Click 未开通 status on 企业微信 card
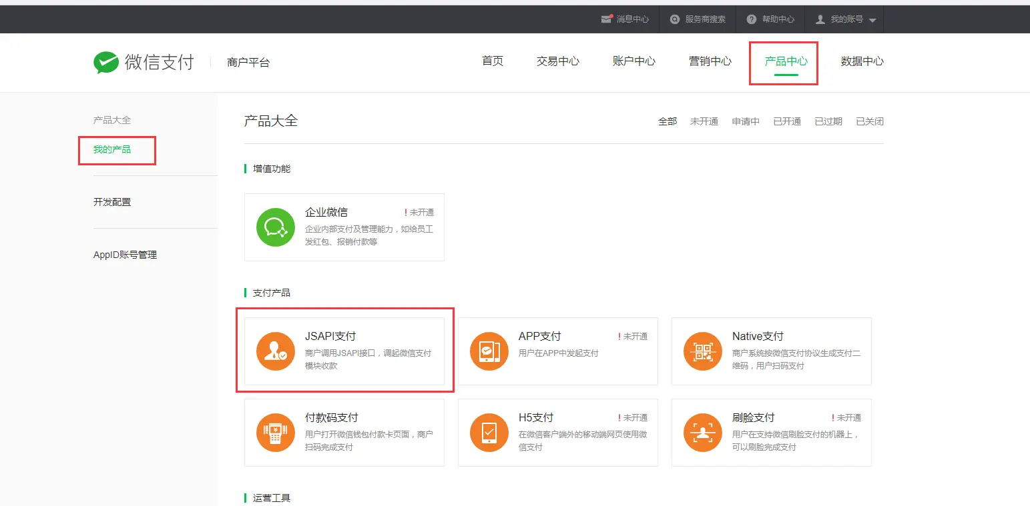 (x=419, y=213)
